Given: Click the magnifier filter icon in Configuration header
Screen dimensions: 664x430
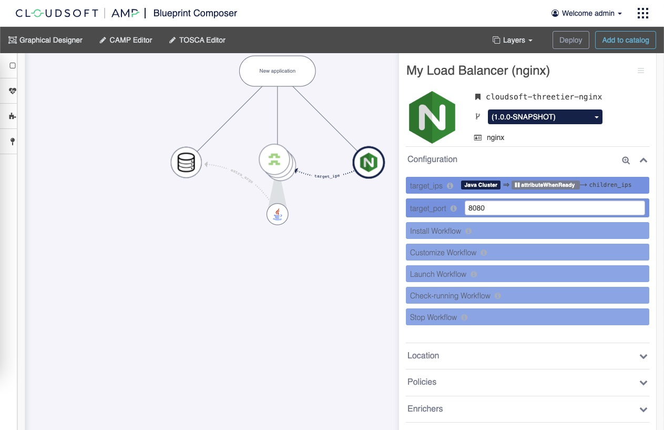Looking at the screenshot, I should pos(626,161).
